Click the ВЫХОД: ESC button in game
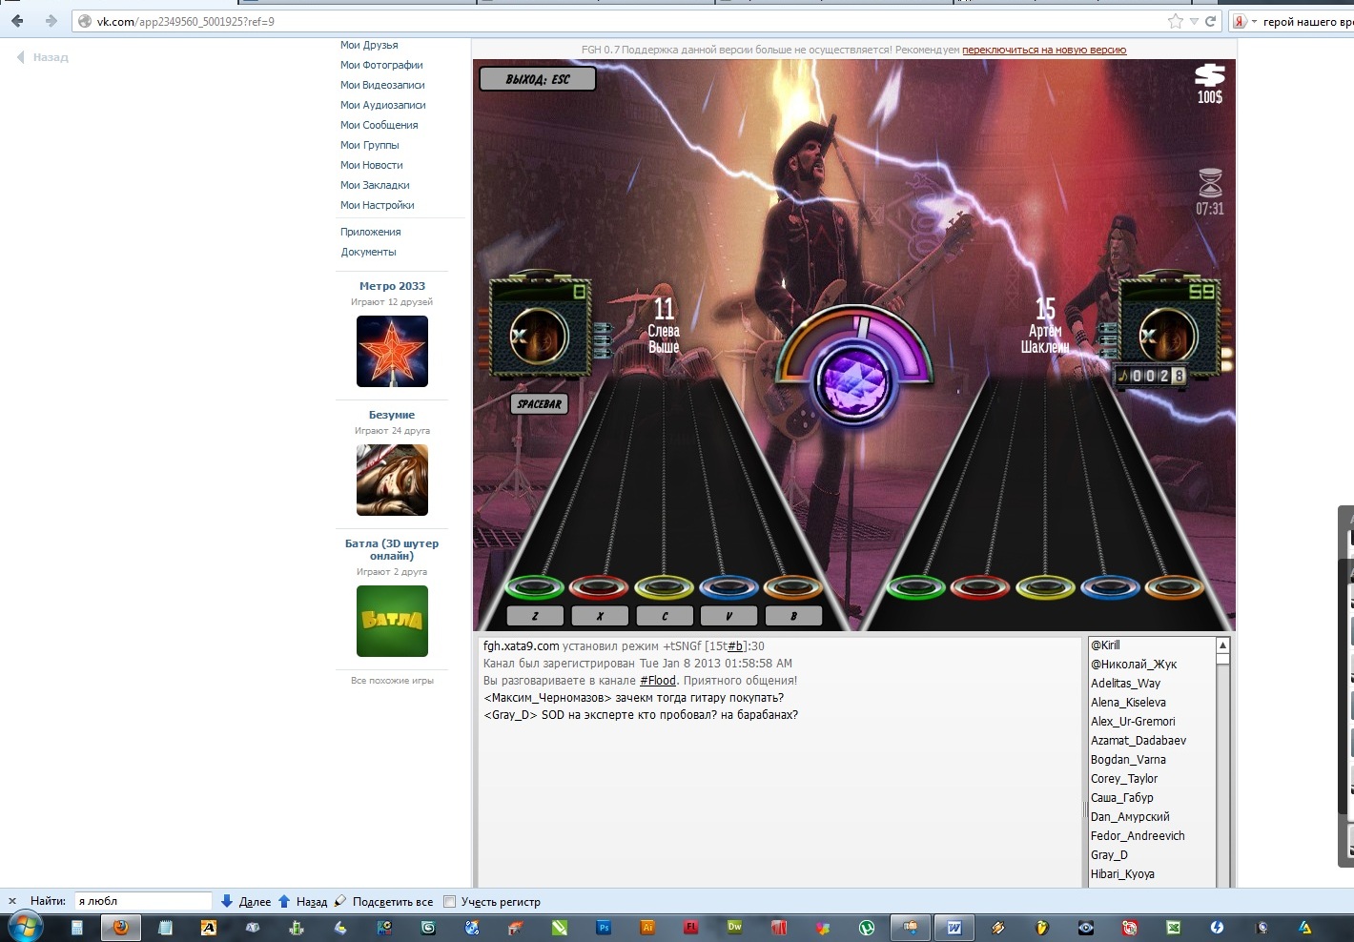This screenshot has height=942, width=1354. tap(538, 79)
